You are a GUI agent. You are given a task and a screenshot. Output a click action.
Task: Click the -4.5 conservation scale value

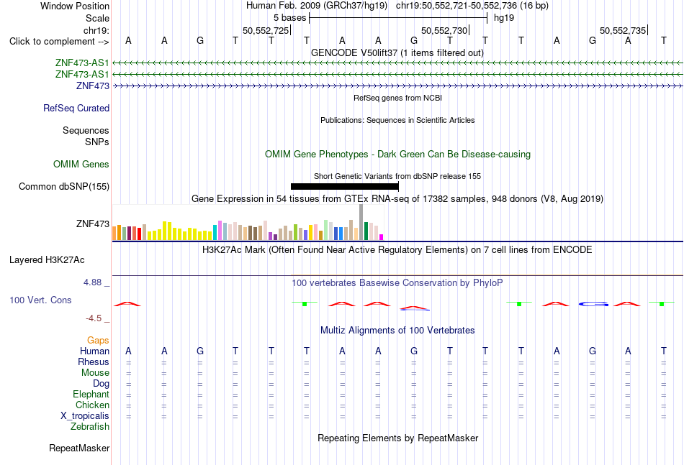(x=94, y=318)
